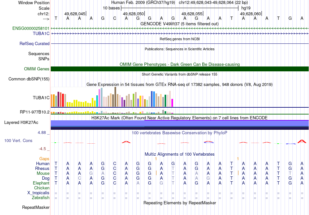
Task: Click the tallest brown bar in TUBA1C expression
Action: 115,97
